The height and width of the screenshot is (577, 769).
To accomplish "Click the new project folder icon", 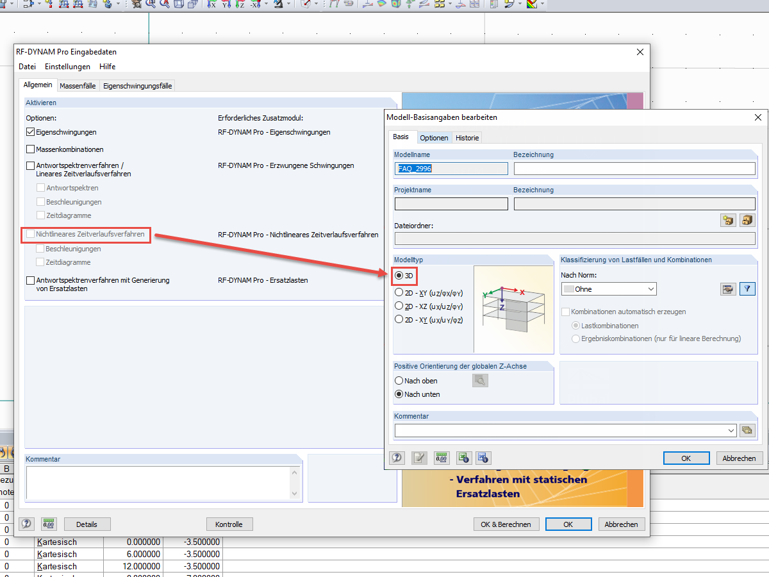I will 728,220.
